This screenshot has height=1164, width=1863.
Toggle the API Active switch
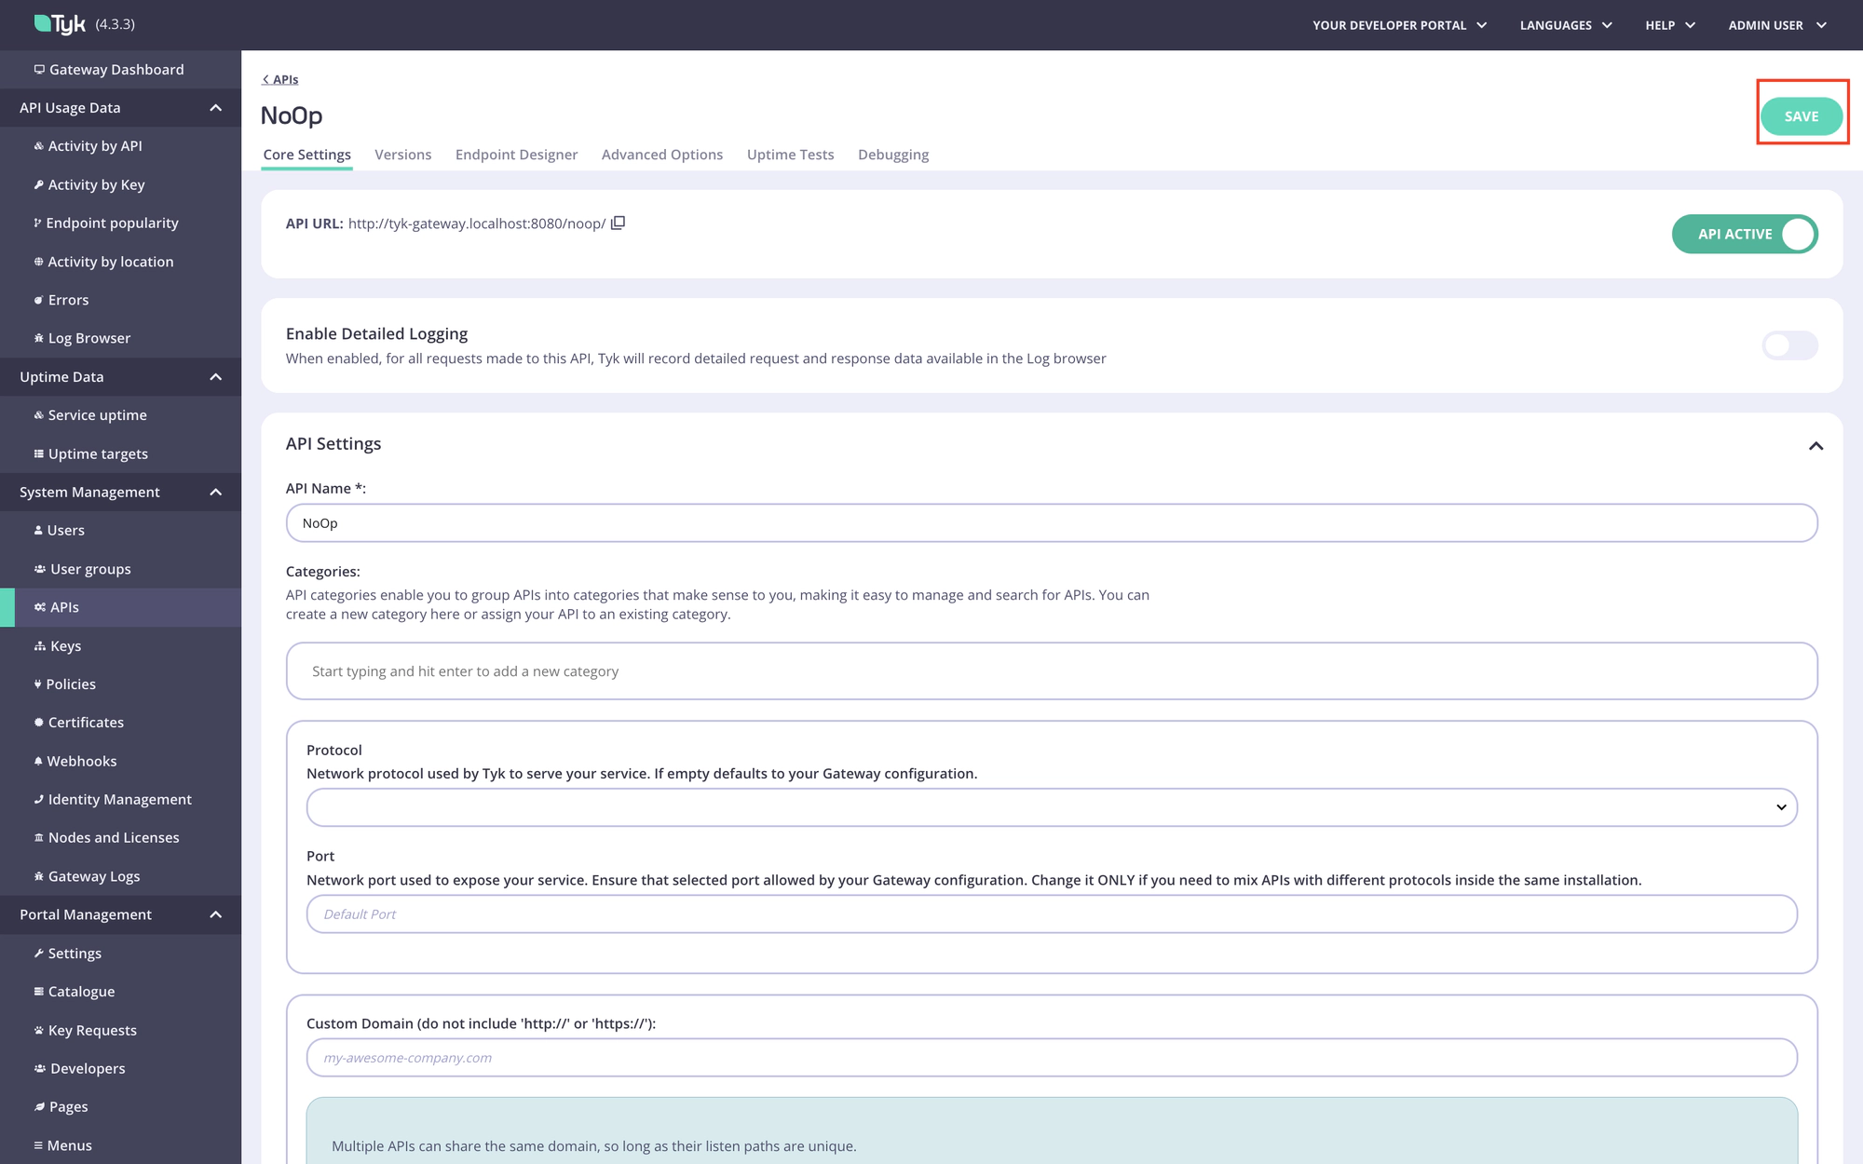pos(1745,234)
